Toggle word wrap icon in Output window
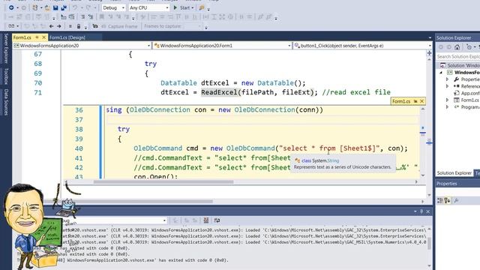Image resolution: width=480 pixels, height=270 pixels. point(217,220)
